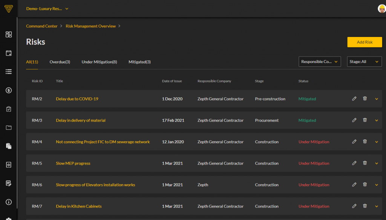
Task: Edit risk RM/2 with pencil icon
Action: (354, 99)
